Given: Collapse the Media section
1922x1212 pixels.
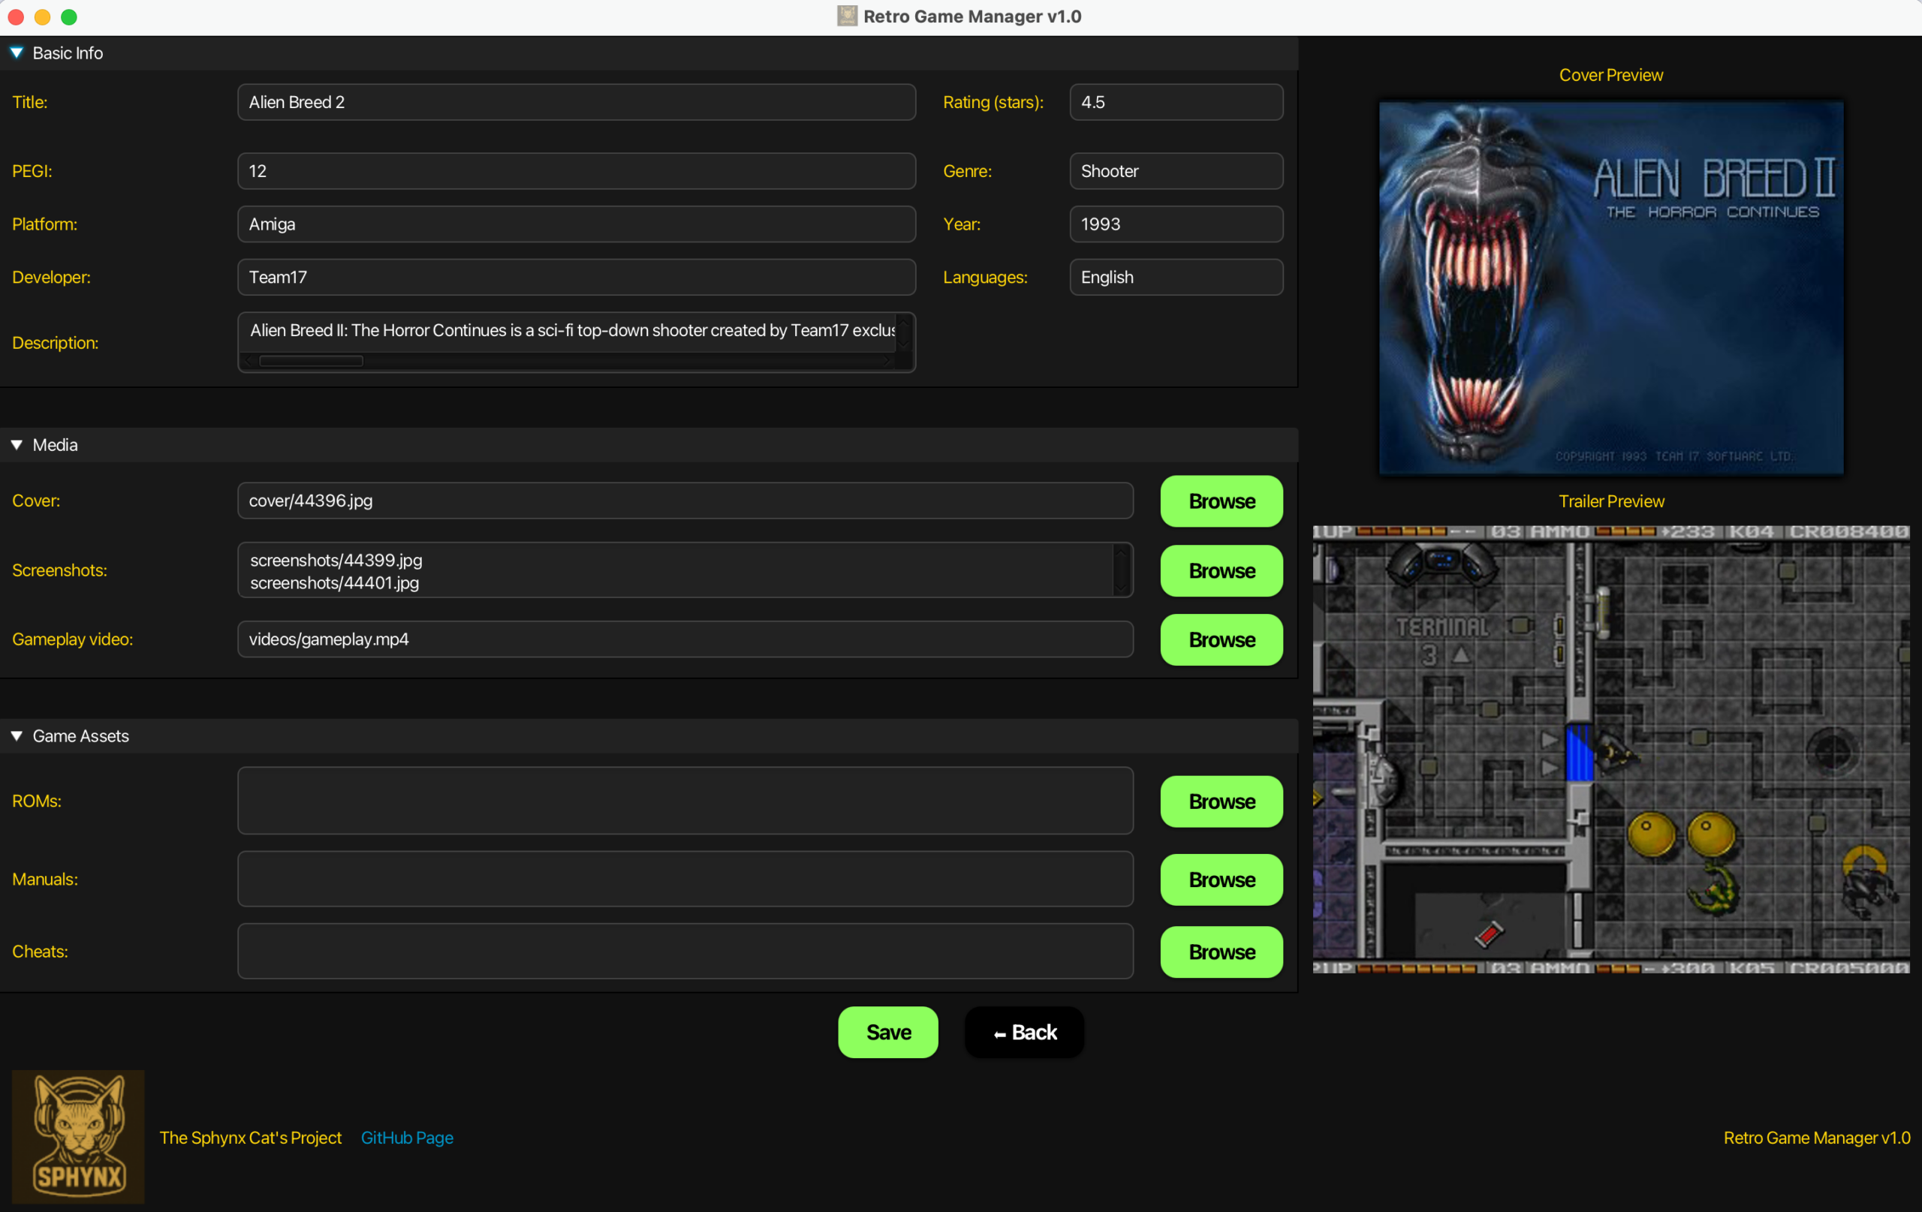Looking at the screenshot, I should (x=17, y=445).
